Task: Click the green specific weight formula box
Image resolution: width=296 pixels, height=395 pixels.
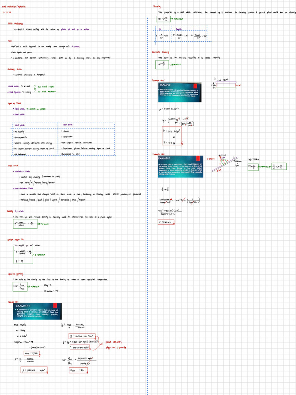Action: point(23,255)
